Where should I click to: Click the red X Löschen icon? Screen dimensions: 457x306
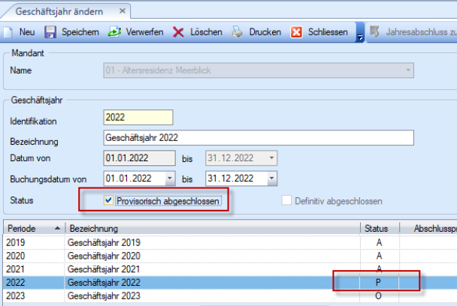coord(178,32)
